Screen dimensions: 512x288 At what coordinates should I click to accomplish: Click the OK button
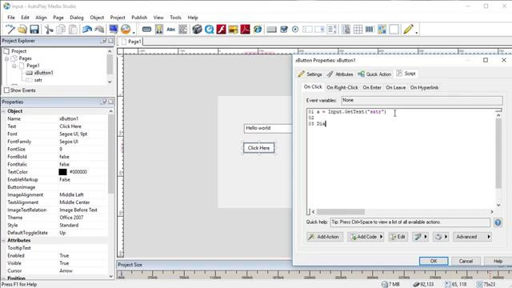pyautogui.click(x=434, y=261)
